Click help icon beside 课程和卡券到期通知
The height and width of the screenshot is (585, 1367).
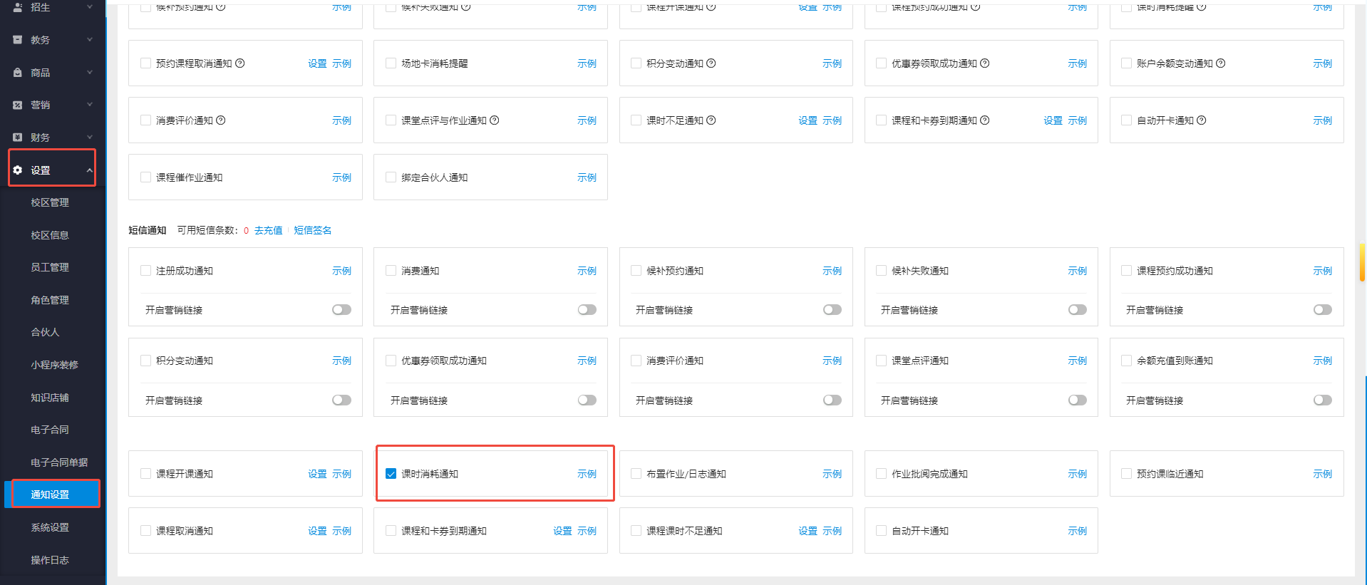pos(985,120)
